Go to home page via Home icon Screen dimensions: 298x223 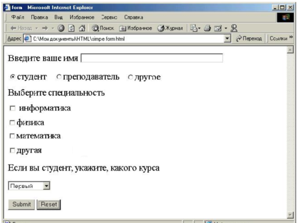[82, 28]
